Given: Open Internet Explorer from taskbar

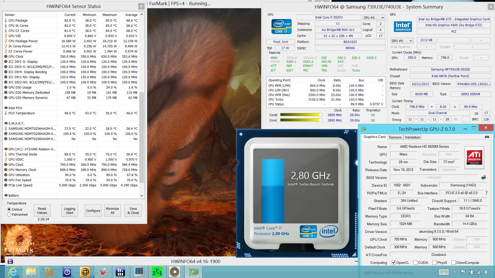Looking at the screenshot, I should pyautogui.click(x=13, y=272).
